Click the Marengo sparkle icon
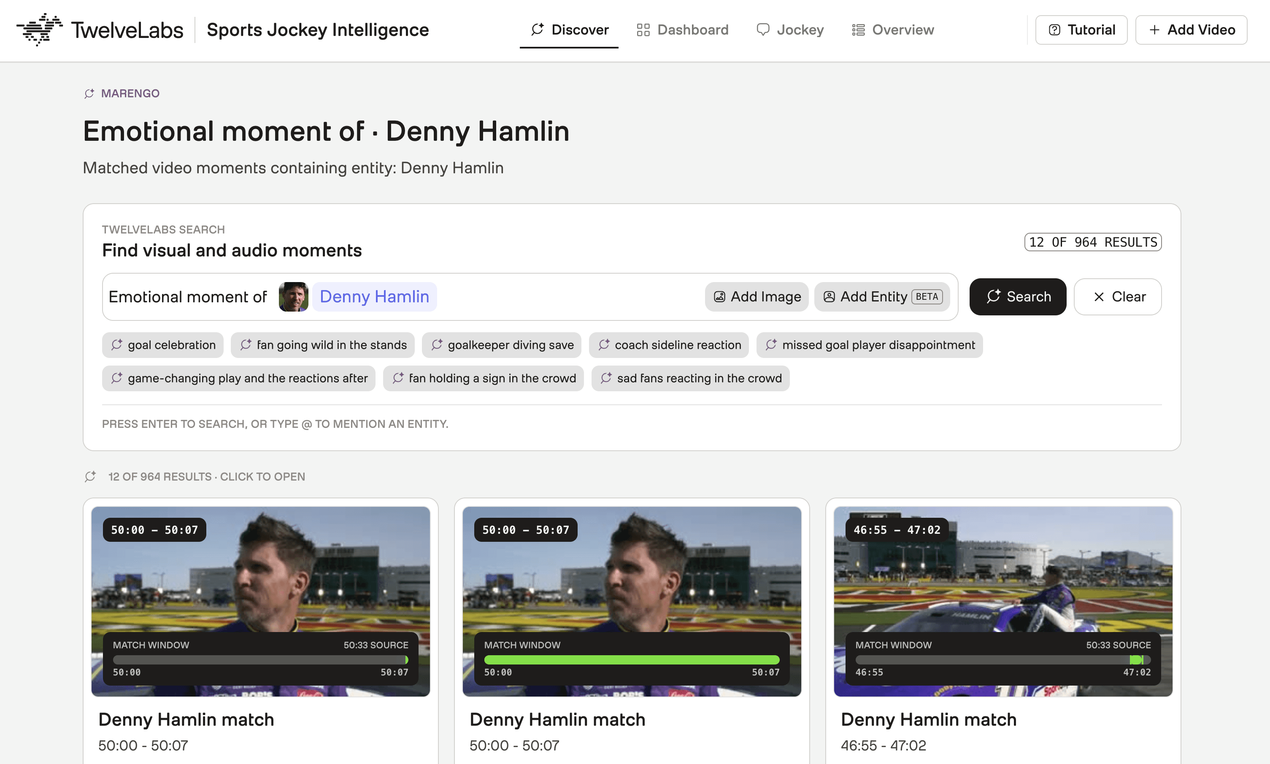1270x764 pixels. [x=89, y=93]
